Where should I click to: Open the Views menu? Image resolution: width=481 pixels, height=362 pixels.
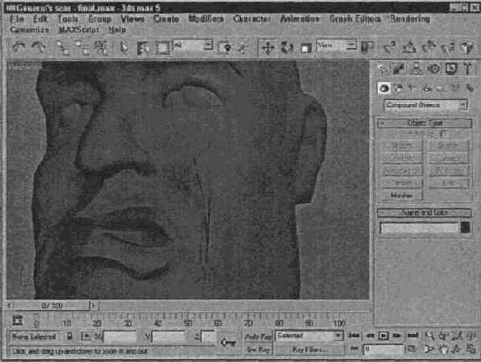132,19
